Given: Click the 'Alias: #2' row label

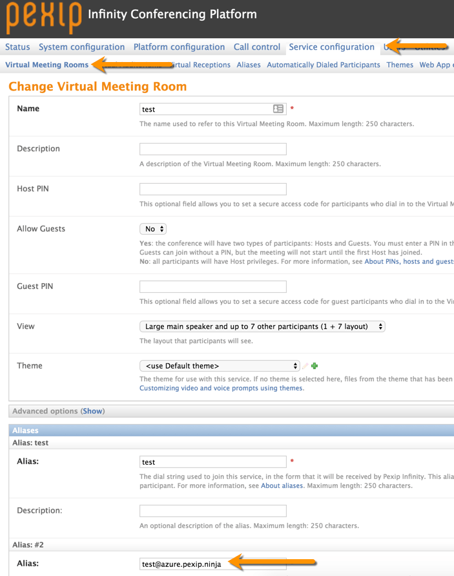Looking at the screenshot, I should [28, 545].
